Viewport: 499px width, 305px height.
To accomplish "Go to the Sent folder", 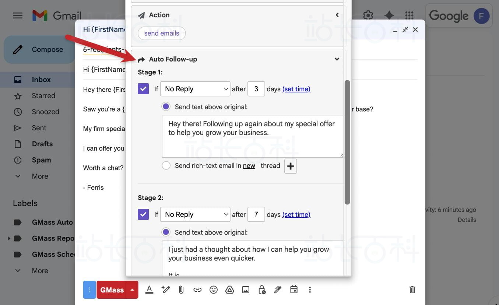I will coord(39,128).
